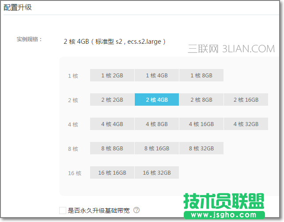Viewport: 284px width, 222px height.
Task: Pick the 8 核 8GB spec
Action: (112, 148)
